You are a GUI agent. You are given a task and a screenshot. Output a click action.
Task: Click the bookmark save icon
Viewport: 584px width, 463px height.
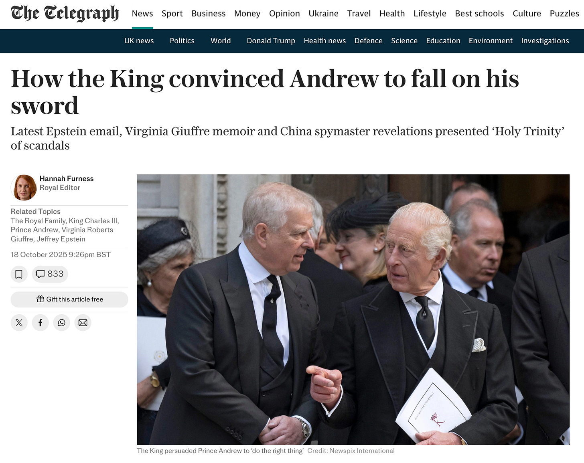pos(19,274)
